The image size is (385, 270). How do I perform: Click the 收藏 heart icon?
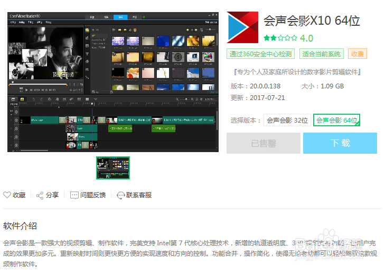tap(7, 195)
